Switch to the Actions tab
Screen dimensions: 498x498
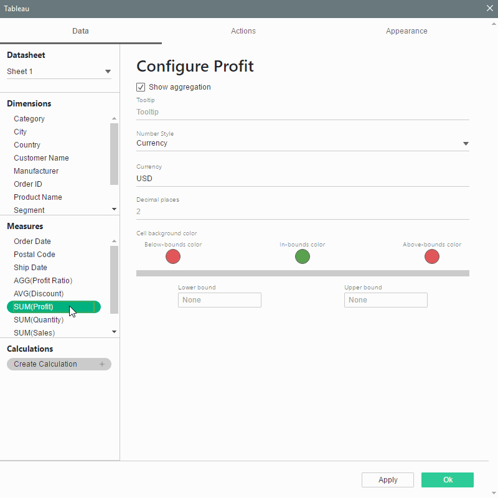pyautogui.click(x=243, y=31)
